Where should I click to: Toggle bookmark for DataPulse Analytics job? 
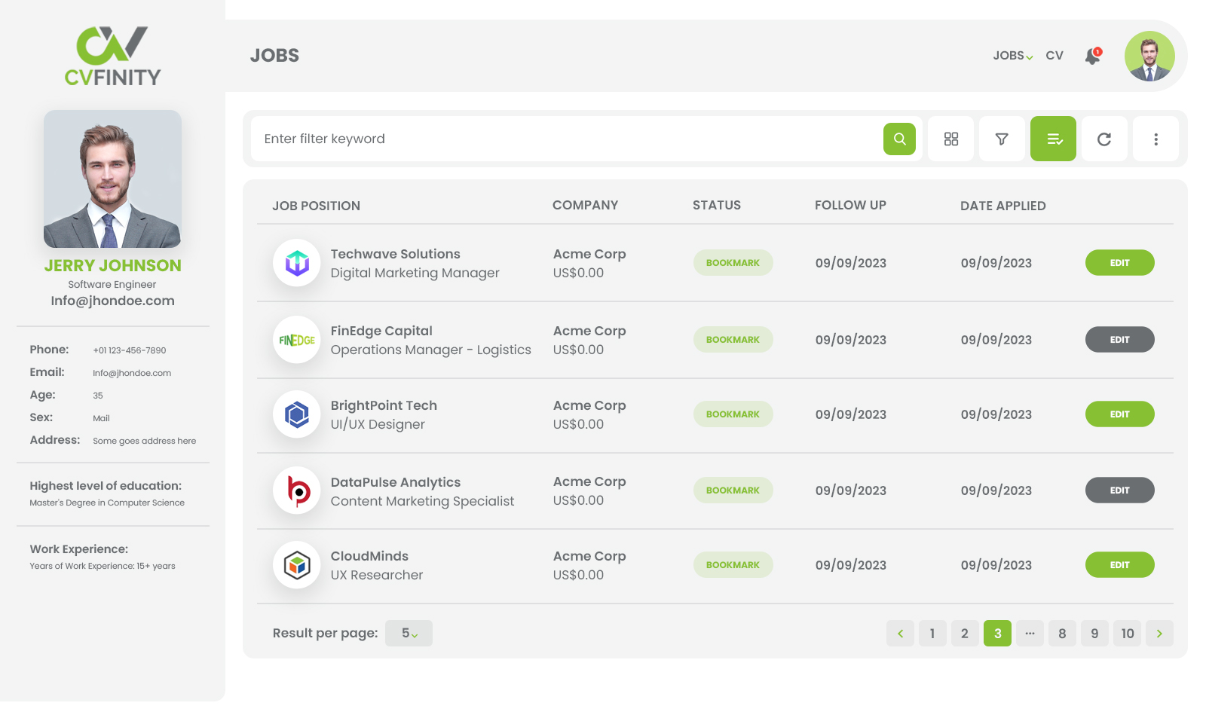pyautogui.click(x=733, y=490)
